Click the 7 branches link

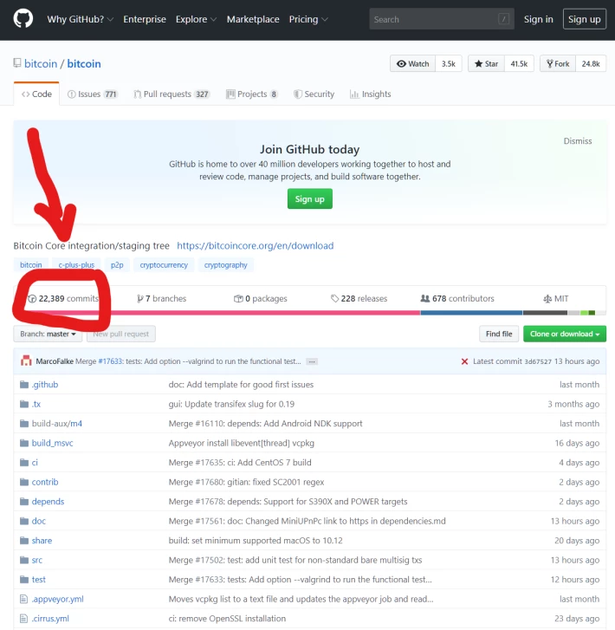click(x=161, y=298)
